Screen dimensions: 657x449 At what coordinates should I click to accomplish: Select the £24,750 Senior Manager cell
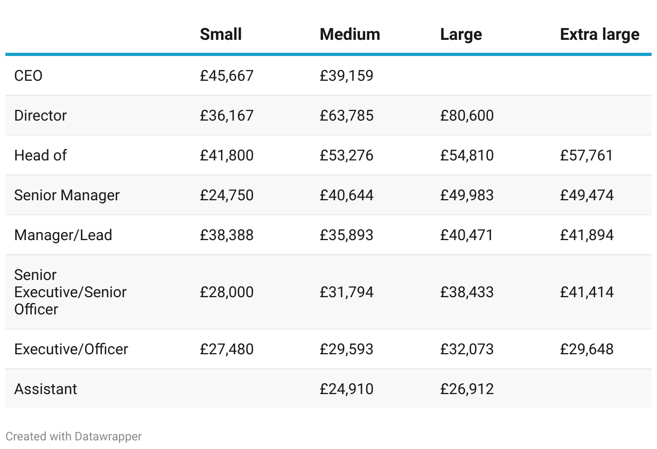[226, 195]
